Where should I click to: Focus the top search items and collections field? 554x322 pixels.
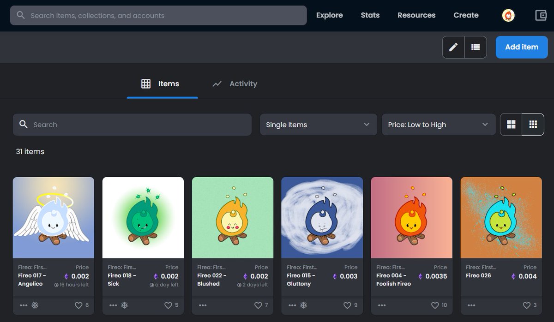(158, 15)
